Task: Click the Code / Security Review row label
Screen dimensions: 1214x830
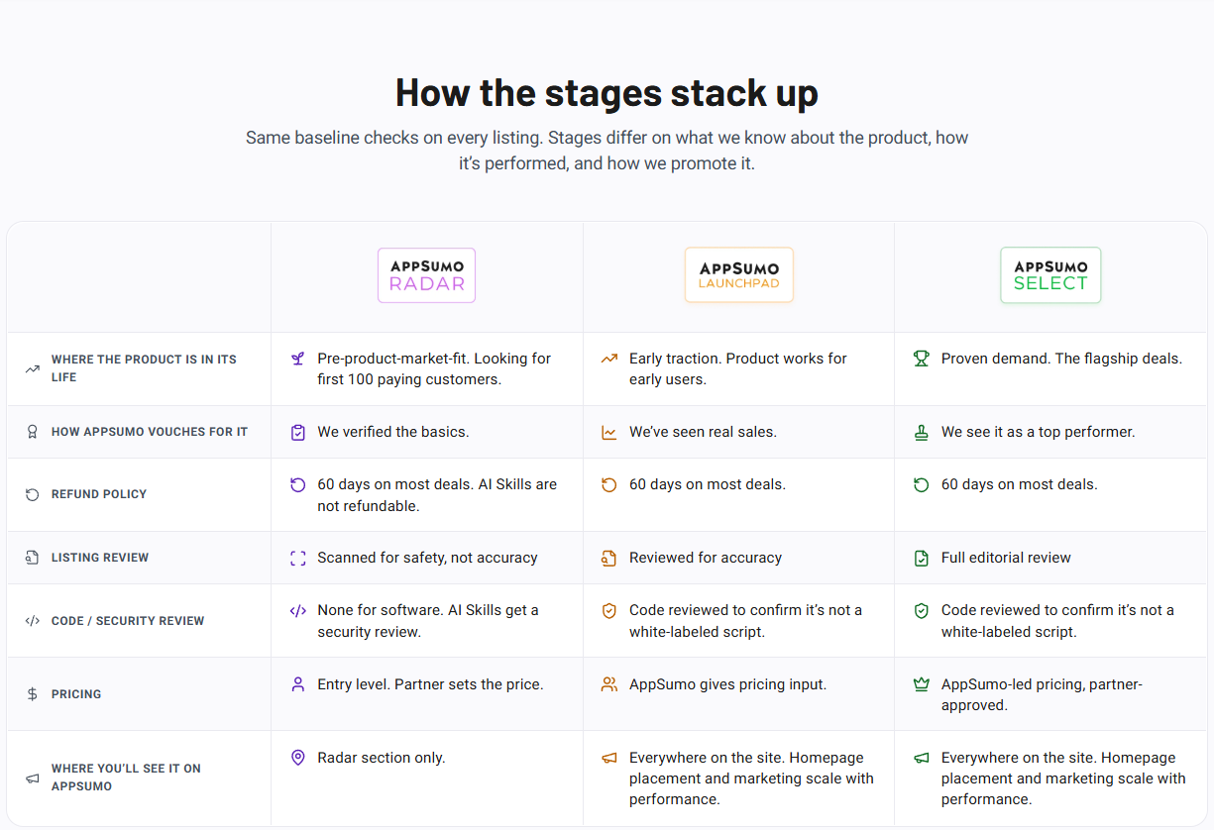Action: point(128,621)
